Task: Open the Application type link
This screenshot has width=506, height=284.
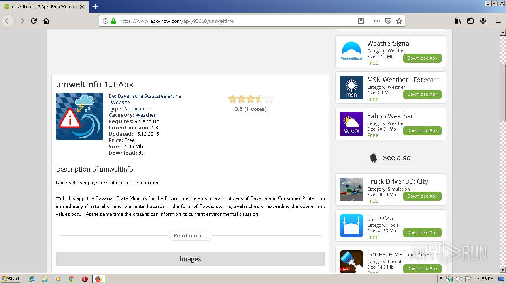Action: 137,108
